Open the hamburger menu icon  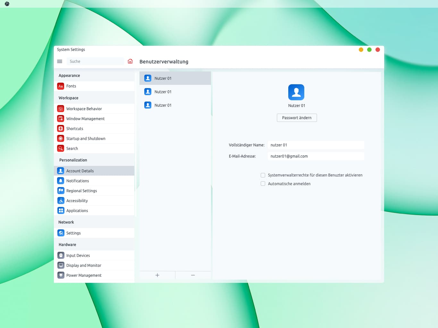60,61
